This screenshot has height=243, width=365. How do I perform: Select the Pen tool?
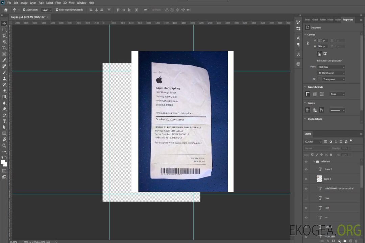4,115
